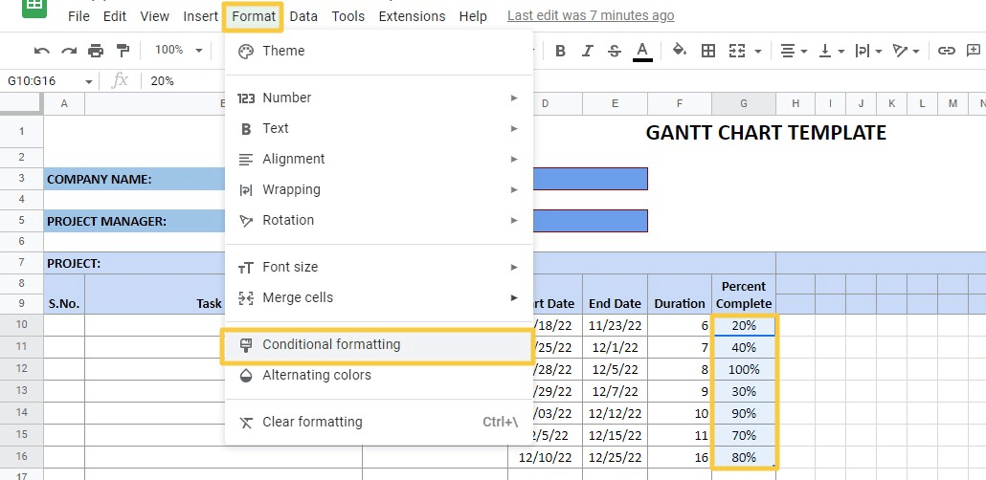Click the 12/25/22 end date cell
986x480 pixels.
615,457
